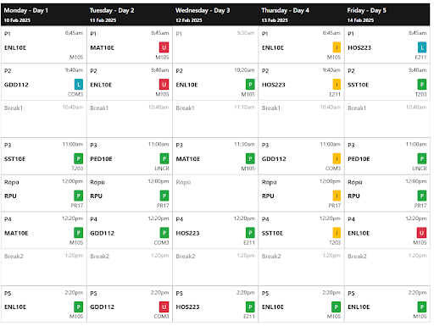The width and height of the screenshot is (434, 326).
Task: Click the empty Wednesday P1 cell
Action: coord(215,45)
